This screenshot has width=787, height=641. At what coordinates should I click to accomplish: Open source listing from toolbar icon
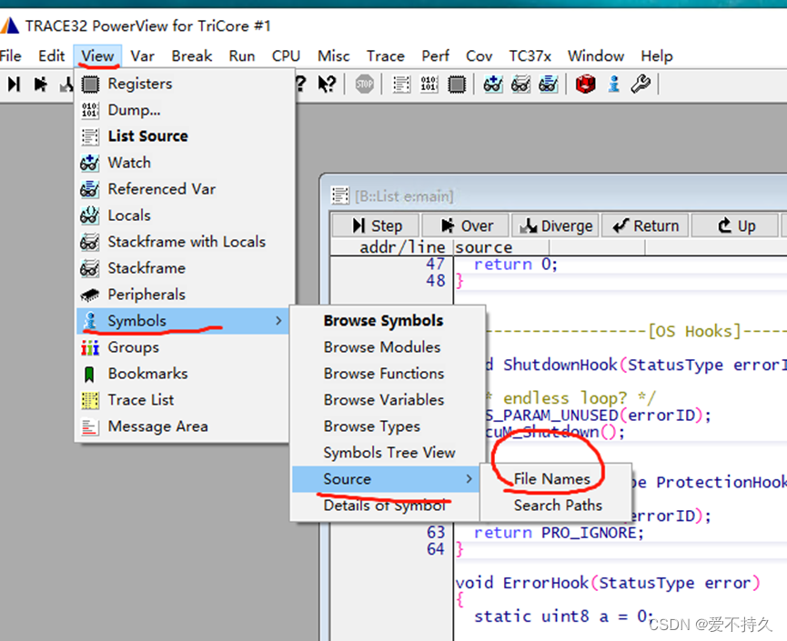click(x=401, y=84)
